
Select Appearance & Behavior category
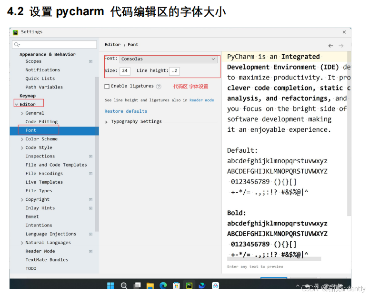(x=48, y=54)
